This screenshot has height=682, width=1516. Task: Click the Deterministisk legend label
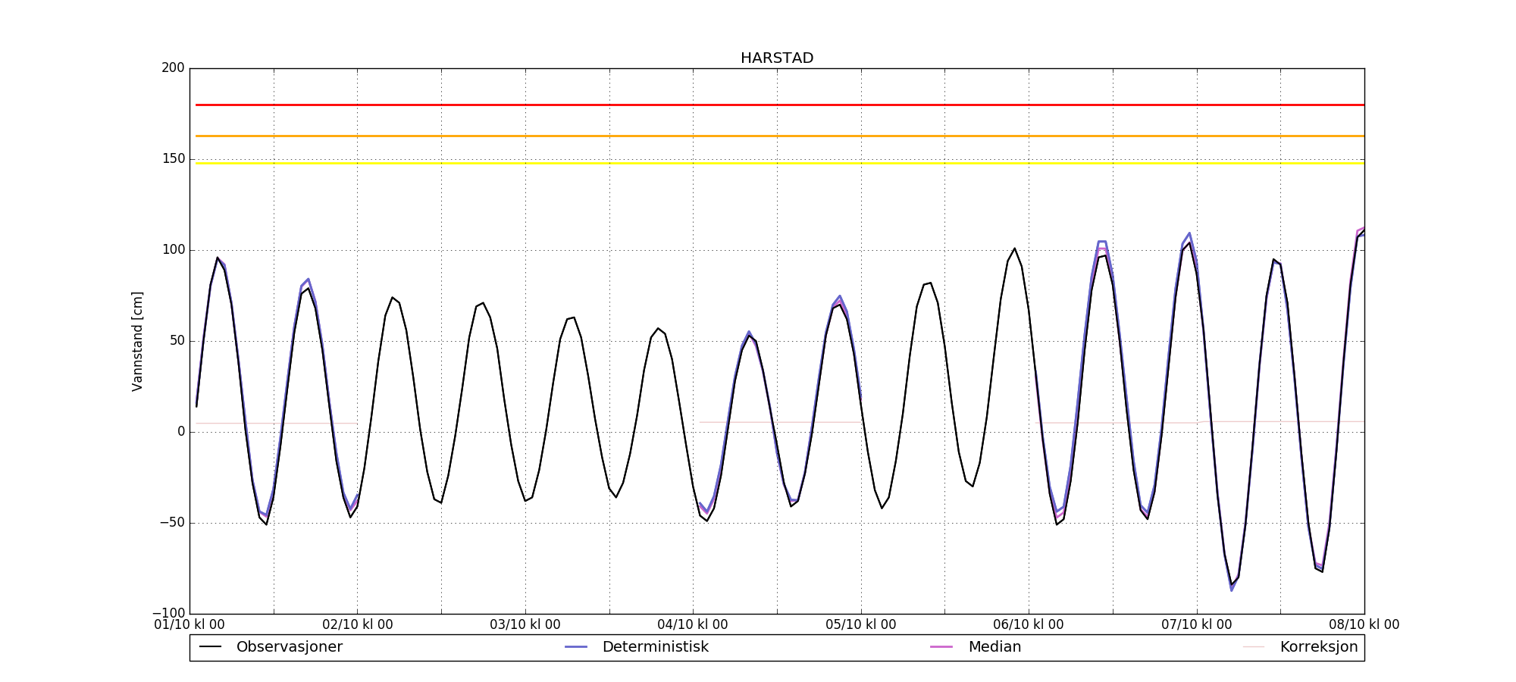655,647
